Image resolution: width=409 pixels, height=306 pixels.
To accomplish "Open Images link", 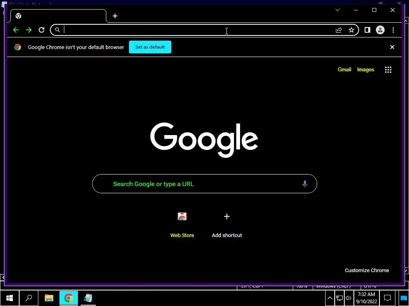I will click(365, 69).
